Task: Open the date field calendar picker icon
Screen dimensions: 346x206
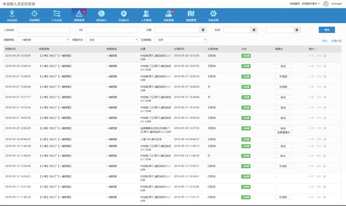Action: click(203, 30)
